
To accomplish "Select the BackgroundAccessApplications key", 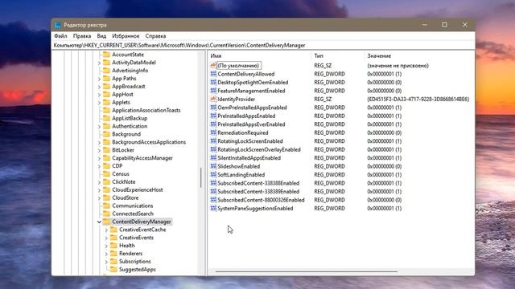I will (x=149, y=142).
